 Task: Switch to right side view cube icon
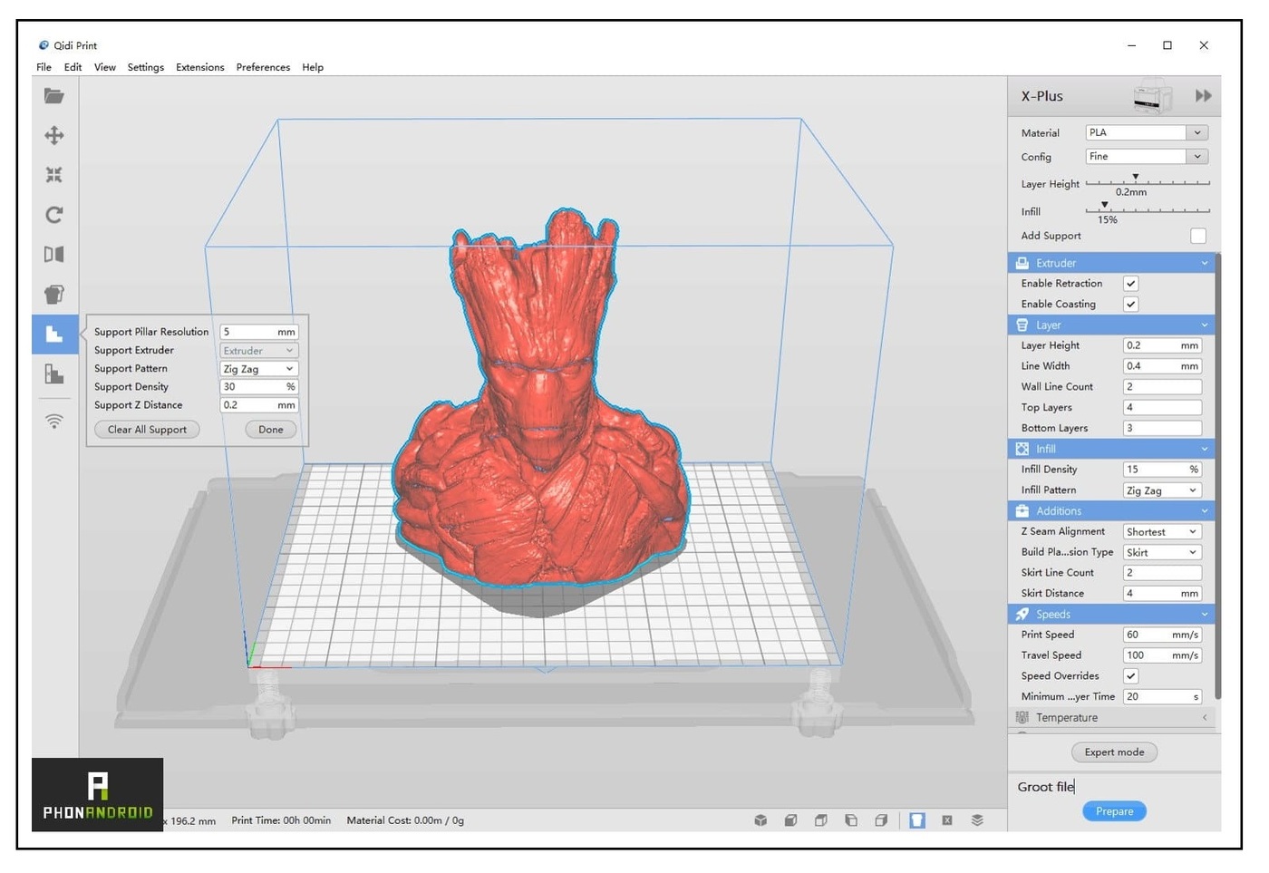[880, 820]
